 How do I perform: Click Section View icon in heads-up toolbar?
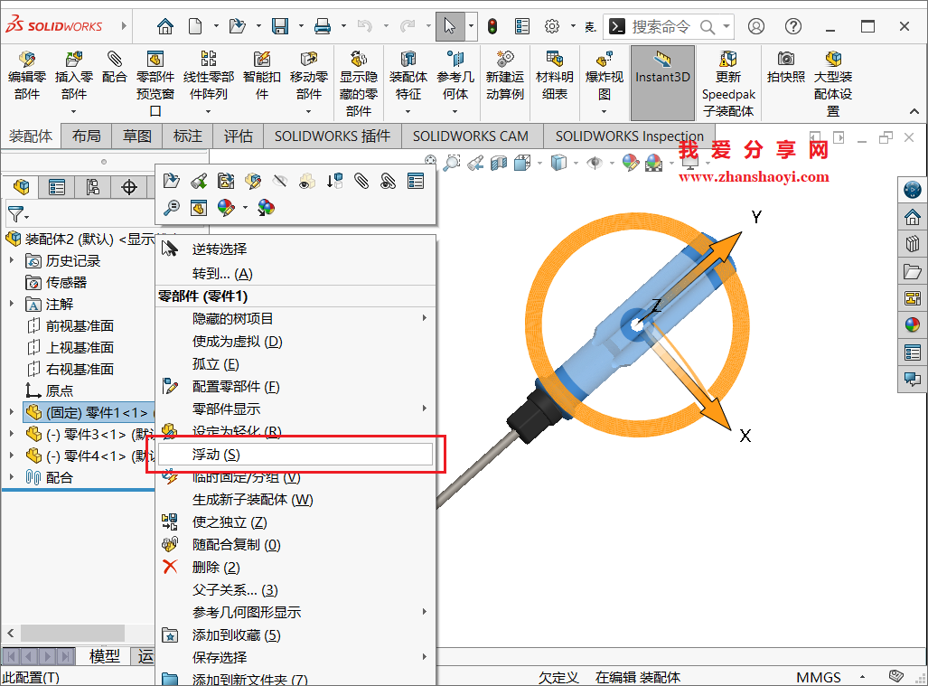point(499,162)
